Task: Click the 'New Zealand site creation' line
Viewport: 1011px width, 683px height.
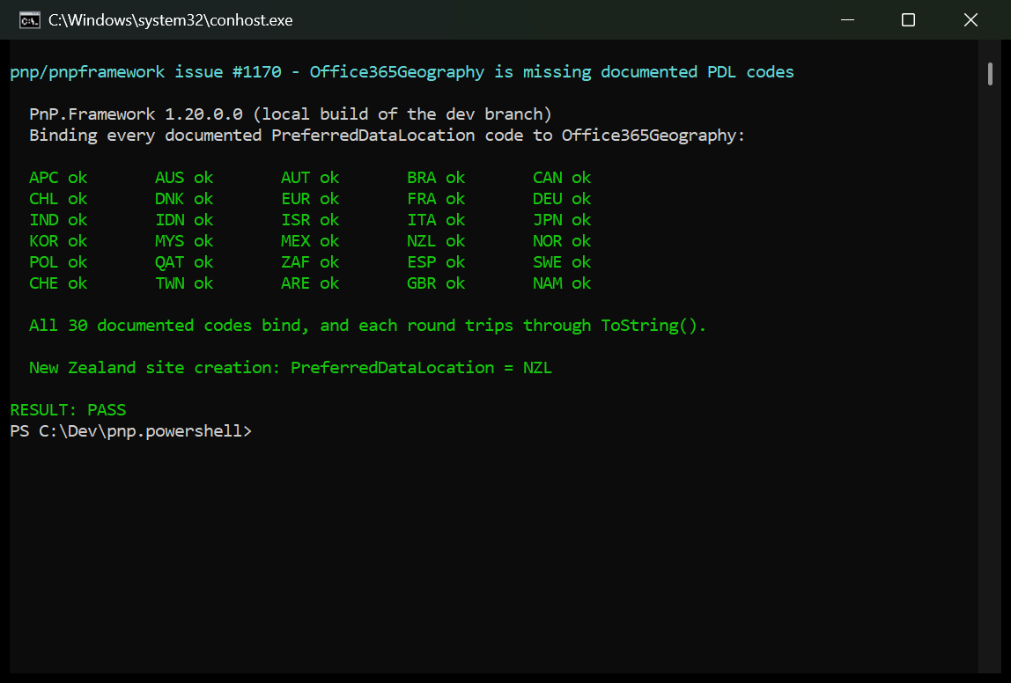Action: click(x=291, y=368)
